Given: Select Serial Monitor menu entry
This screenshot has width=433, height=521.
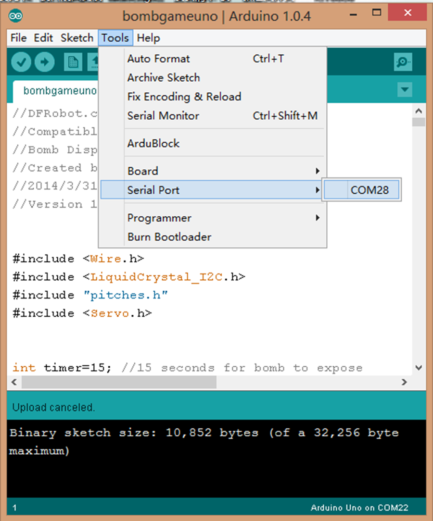Looking at the screenshot, I should (212, 116).
